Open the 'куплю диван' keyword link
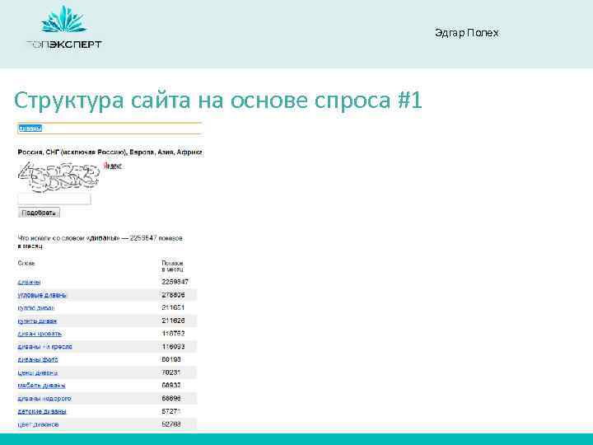 [x=36, y=308]
